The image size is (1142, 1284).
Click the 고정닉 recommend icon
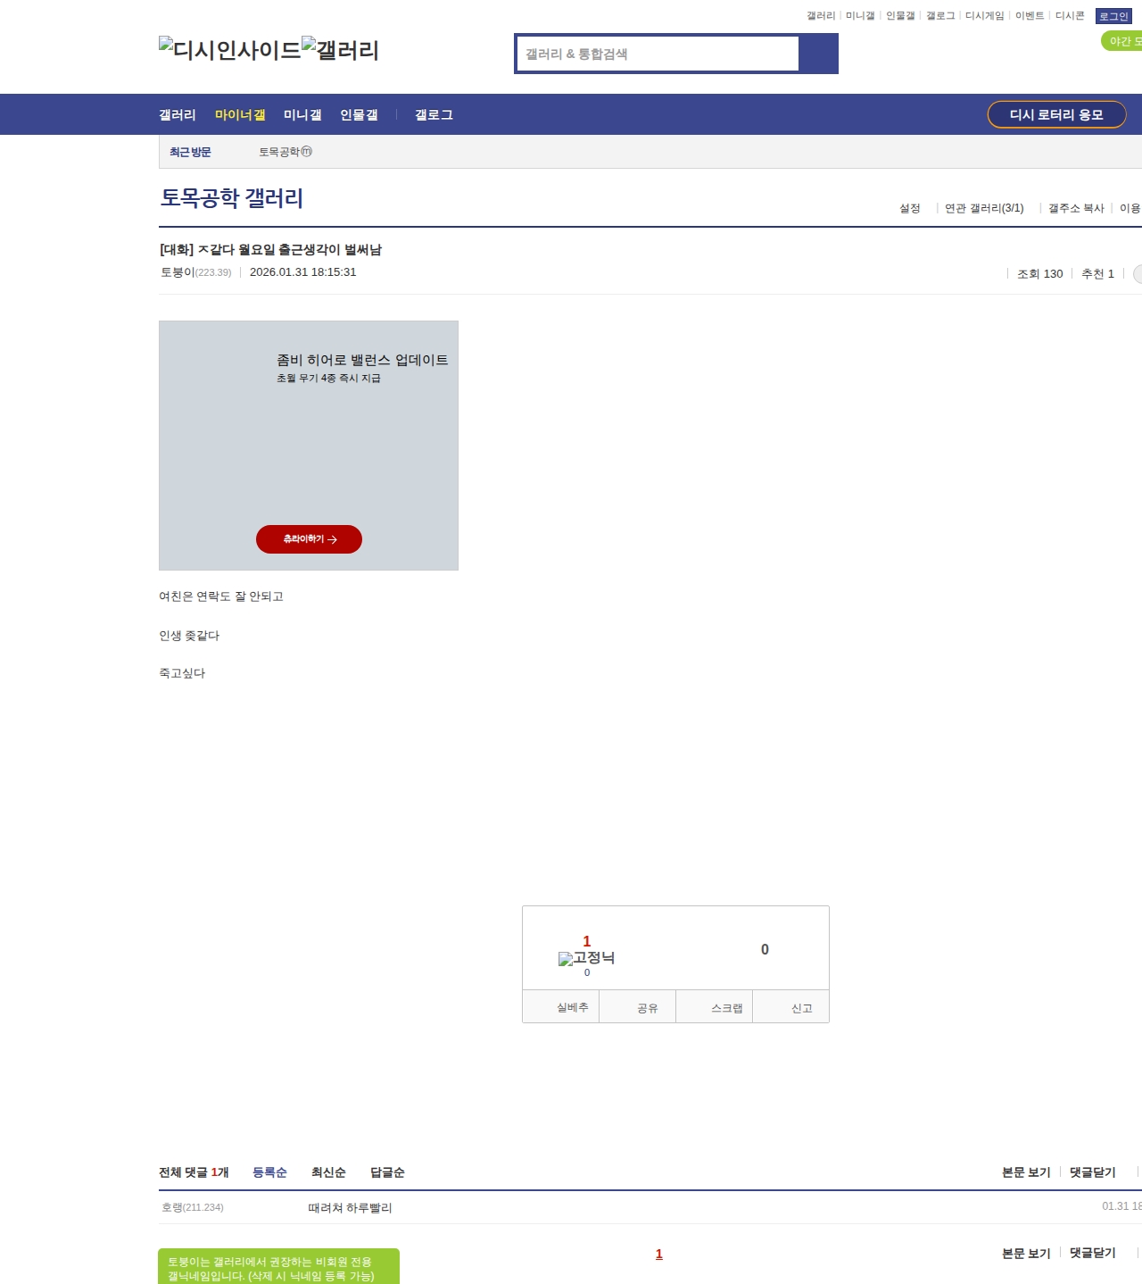[586, 958]
